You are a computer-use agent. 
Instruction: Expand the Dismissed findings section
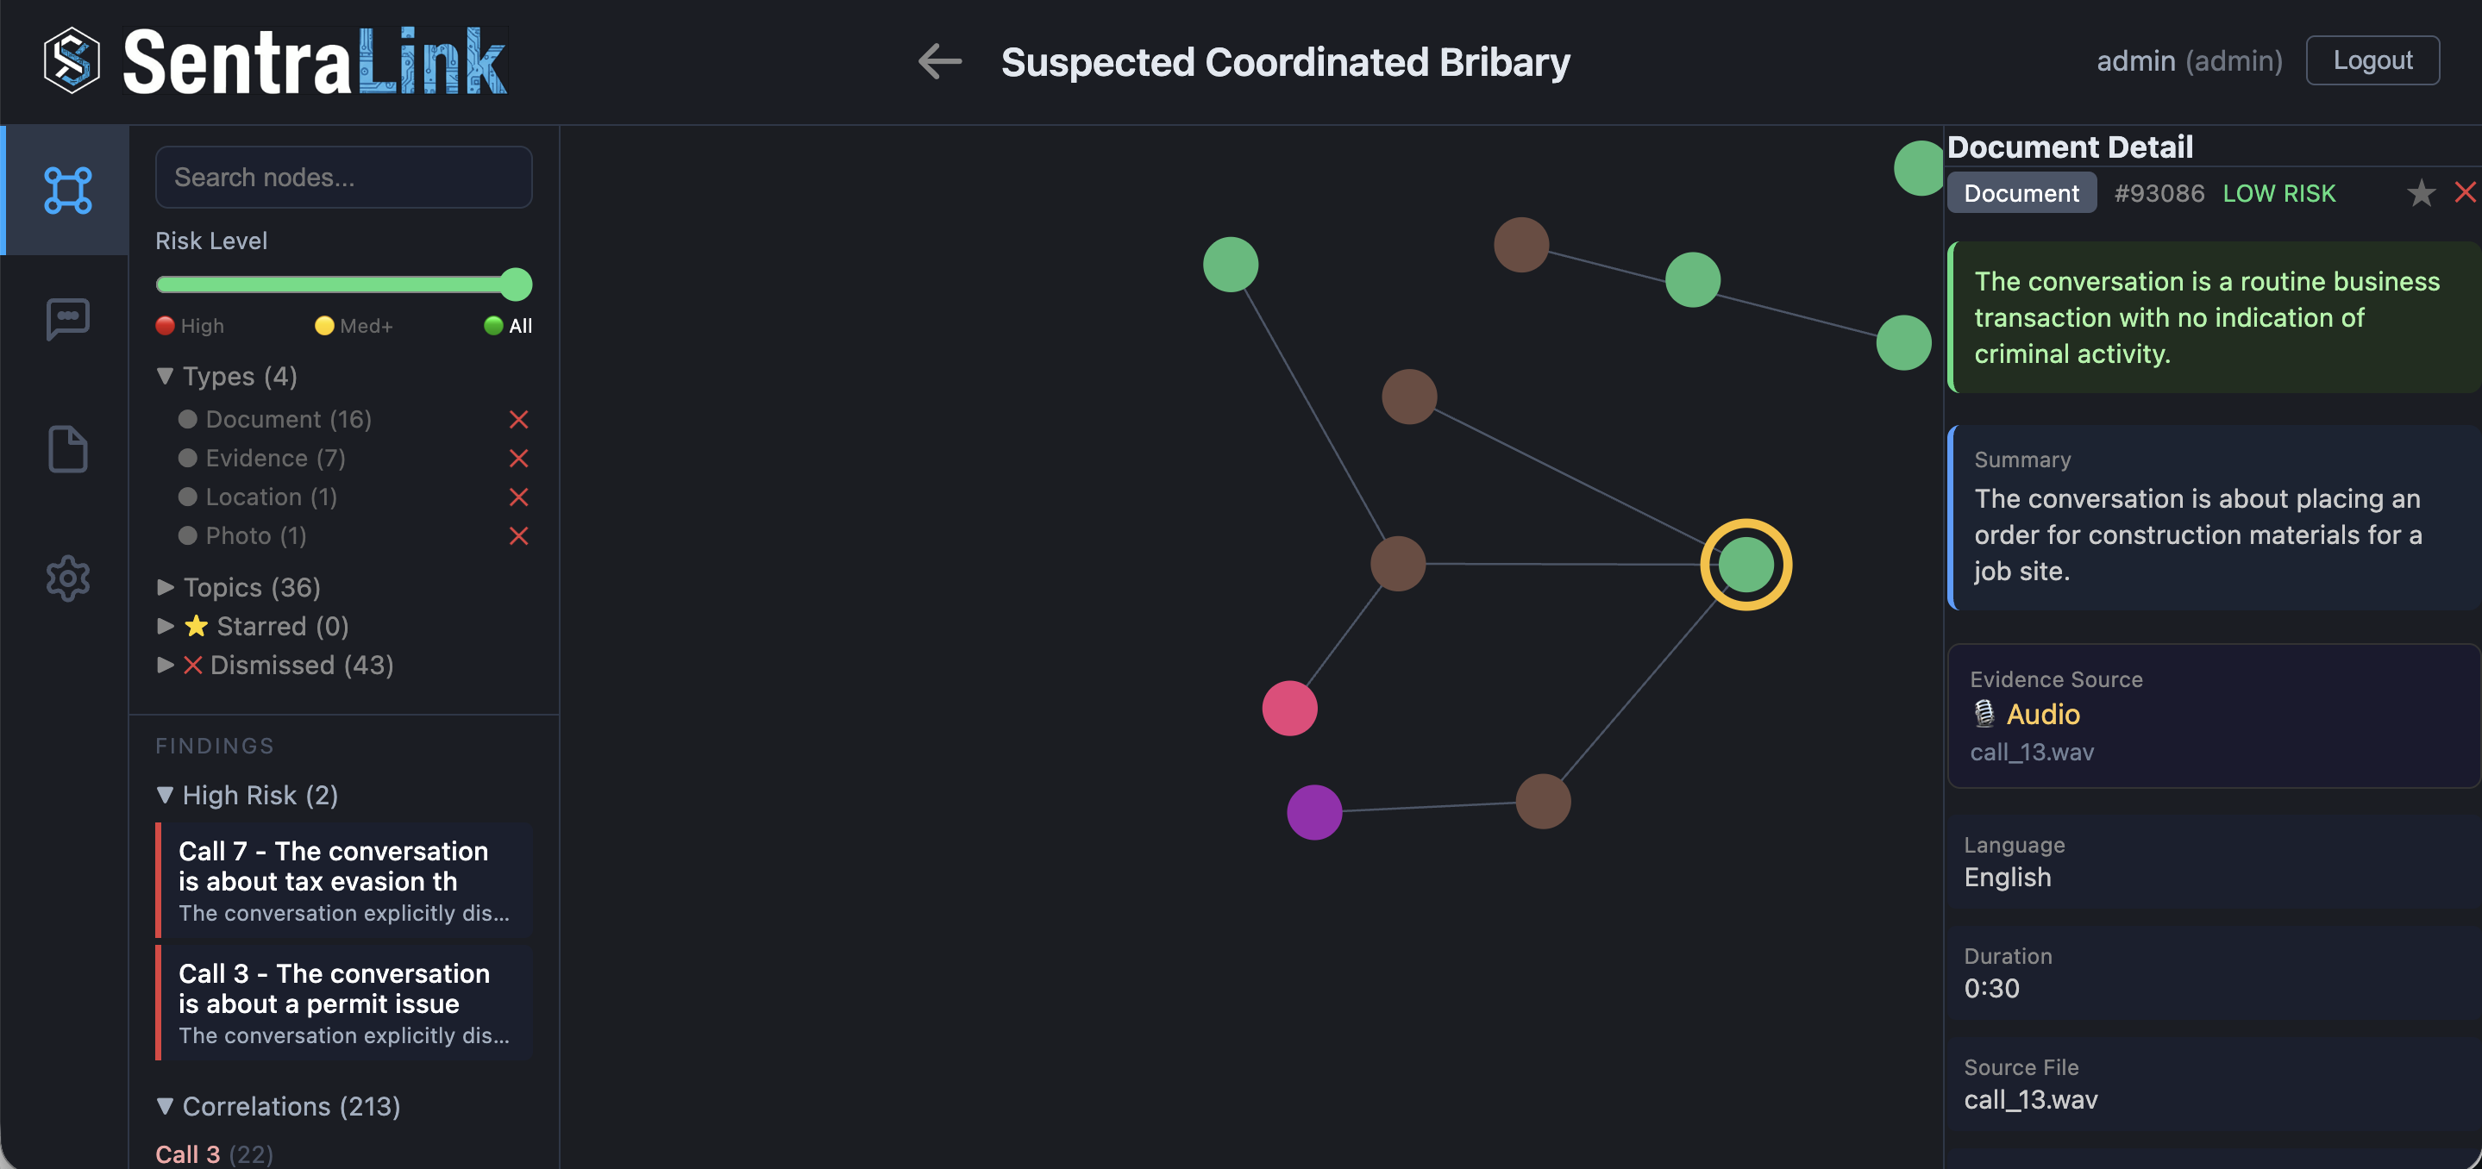pyautogui.click(x=165, y=665)
